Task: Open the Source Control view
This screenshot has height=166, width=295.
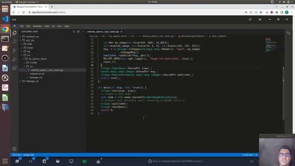Action: pos(14,50)
